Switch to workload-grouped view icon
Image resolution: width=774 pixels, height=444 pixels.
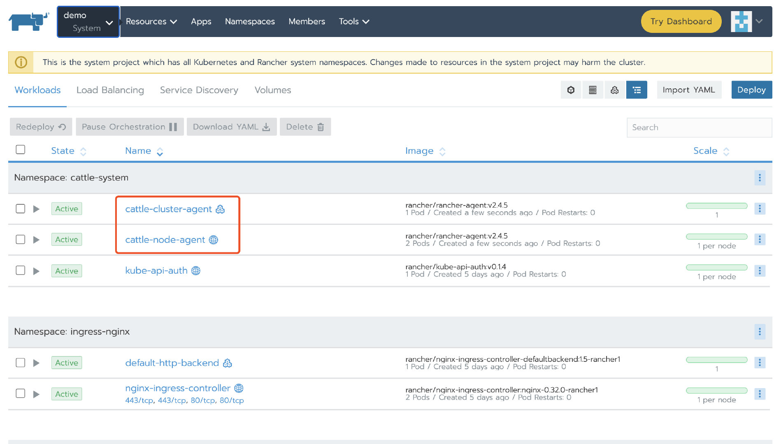(614, 90)
